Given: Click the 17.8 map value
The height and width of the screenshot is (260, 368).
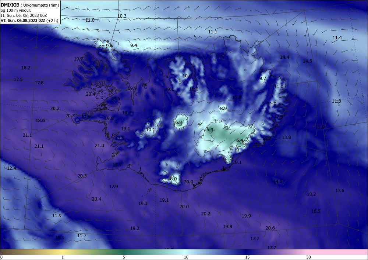Looking at the screenshot, I should pyautogui.click(x=39, y=83).
